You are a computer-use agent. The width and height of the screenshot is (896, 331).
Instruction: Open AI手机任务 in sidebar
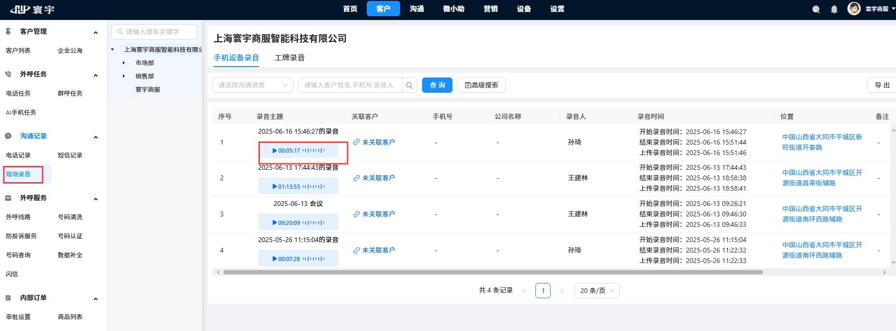click(x=21, y=112)
